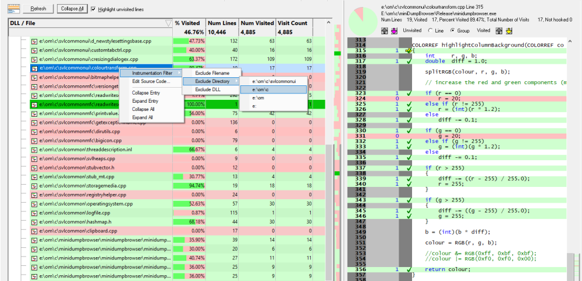Select the 0.87% cell for logfile.cpp
This screenshot has height=281, width=582.
coord(189,213)
